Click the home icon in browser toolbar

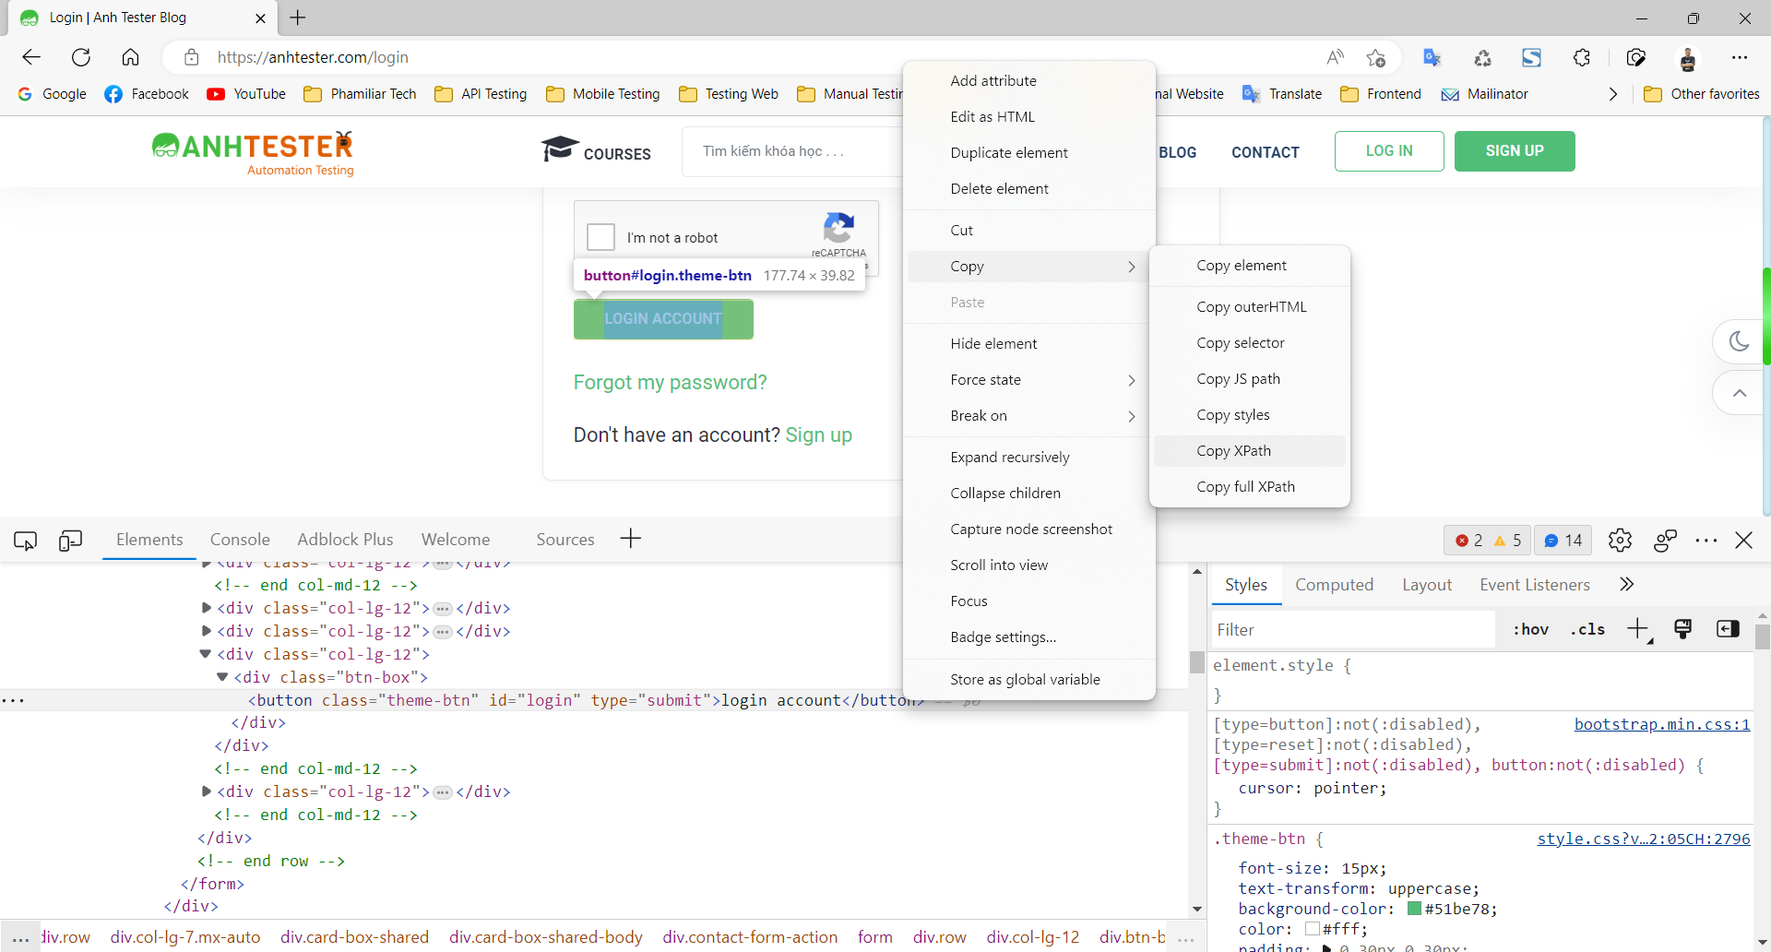point(130,57)
